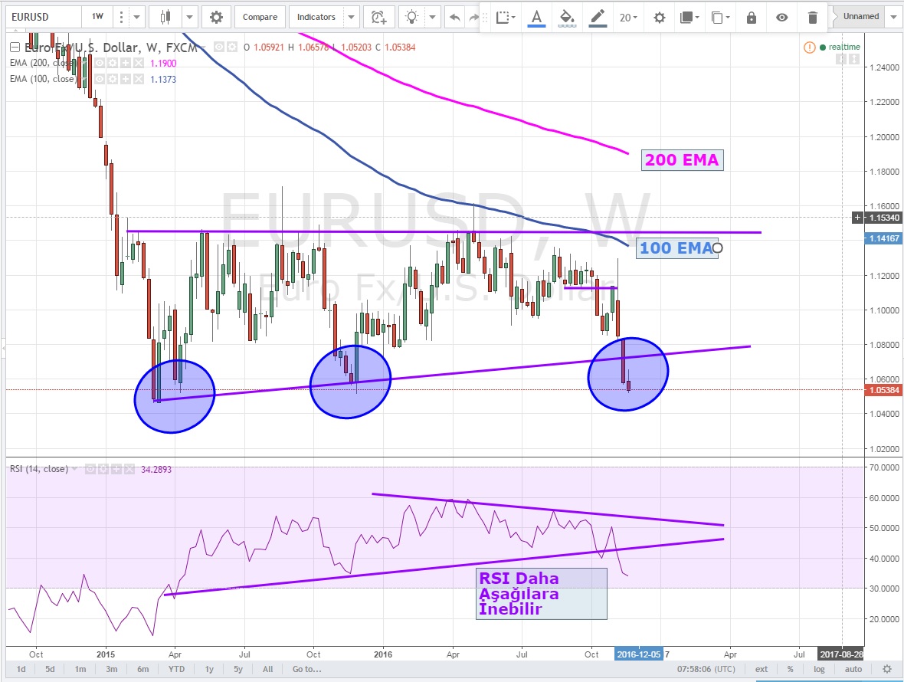The height and width of the screenshot is (682, 904).
Task: Click the create alert clock icon
Action: point(378,17)
